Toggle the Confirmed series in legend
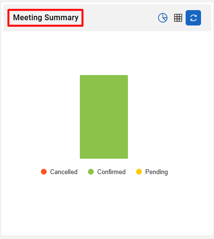The height and width of the screenshot is (239, 214). point(107,172)
